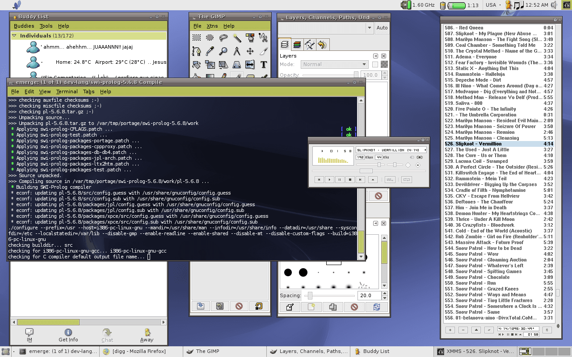Image resolution: width=572 pixels, height=357 pixels.
Task: Click the brush Spacing slider
Action: pos(330,295)
